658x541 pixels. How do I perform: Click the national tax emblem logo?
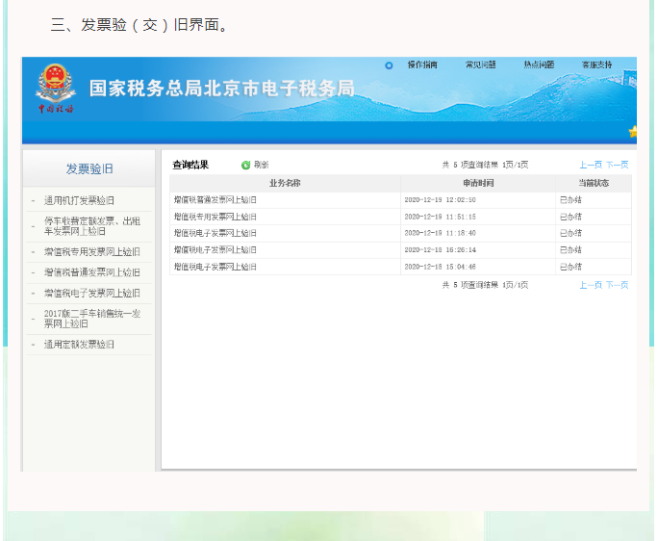click(56, 89)
